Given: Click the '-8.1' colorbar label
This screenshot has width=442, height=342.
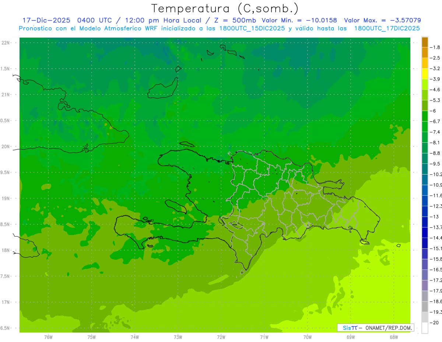Looking at the screenshot, I should (x=435, y=142).
